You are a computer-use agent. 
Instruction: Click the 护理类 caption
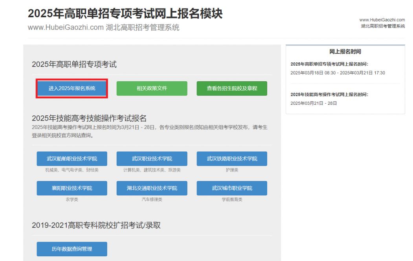click(232, 170)
